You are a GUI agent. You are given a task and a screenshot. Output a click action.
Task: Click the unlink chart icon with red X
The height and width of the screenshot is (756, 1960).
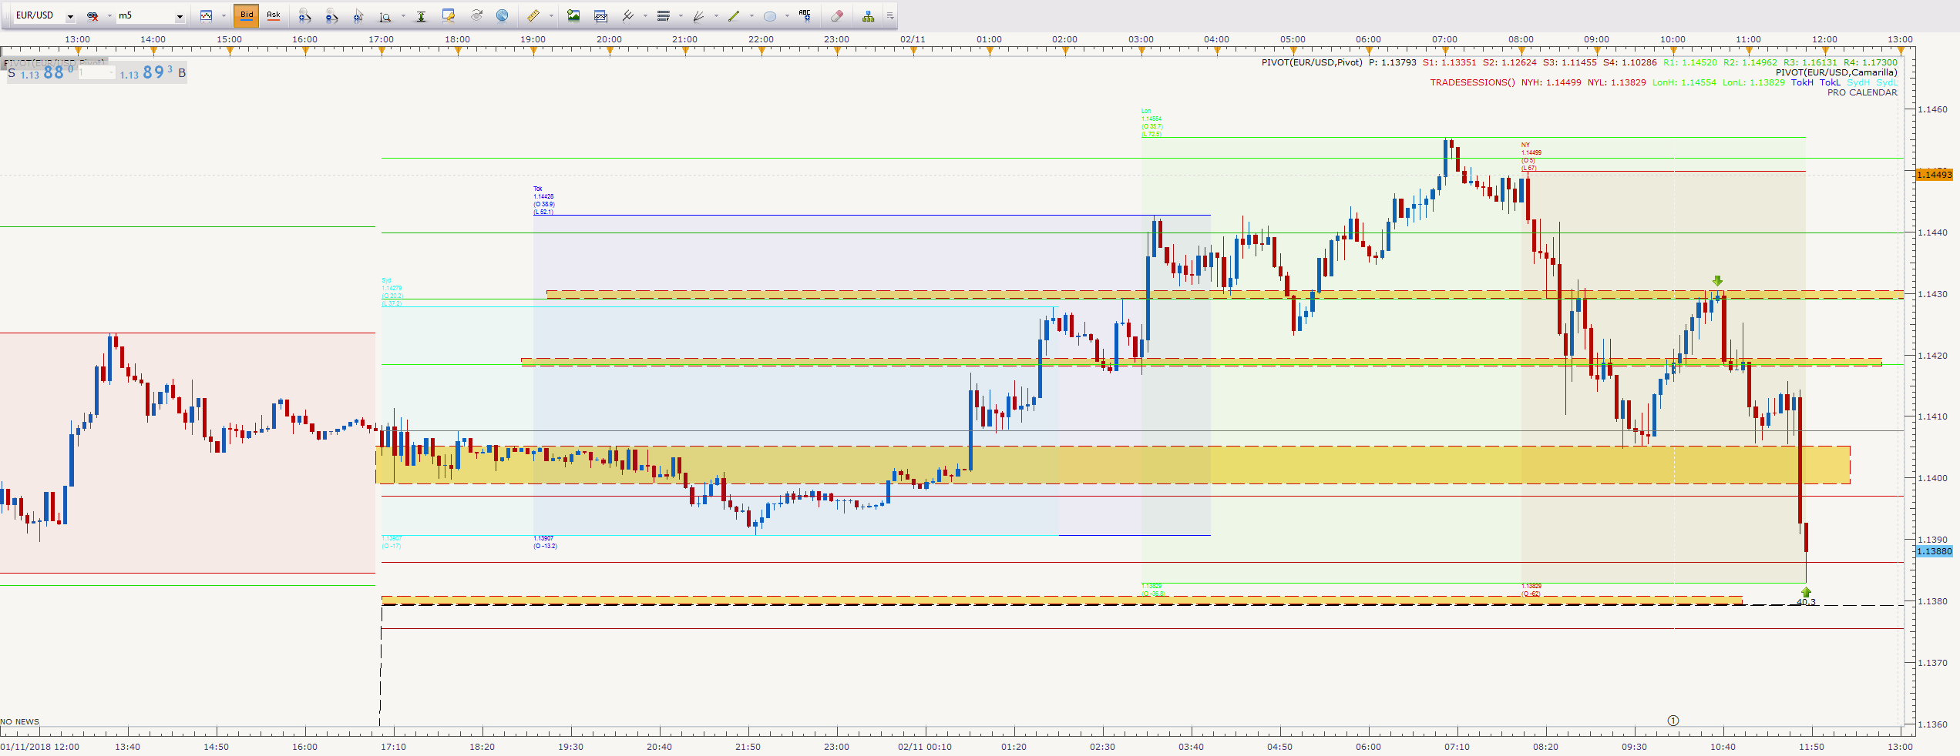click(x=92, y=15)
